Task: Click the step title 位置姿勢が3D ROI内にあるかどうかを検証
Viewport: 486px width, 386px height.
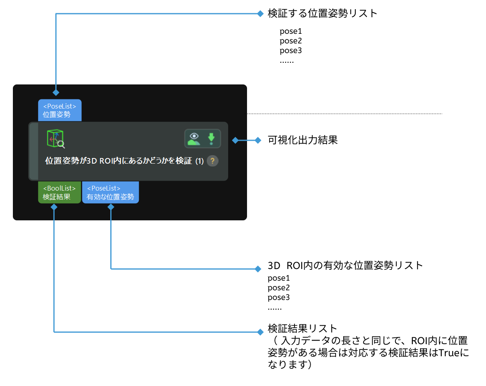Action: pyautogui.click(x=118, y=161)
